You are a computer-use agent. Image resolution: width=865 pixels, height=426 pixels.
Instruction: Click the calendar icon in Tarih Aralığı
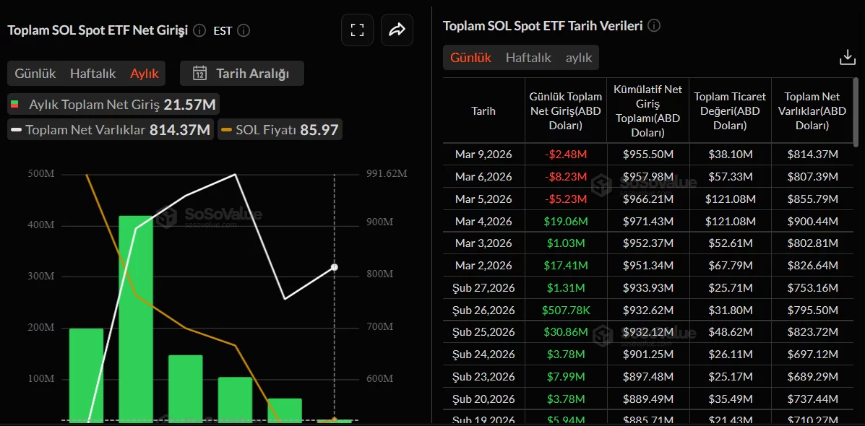[200, 73]
